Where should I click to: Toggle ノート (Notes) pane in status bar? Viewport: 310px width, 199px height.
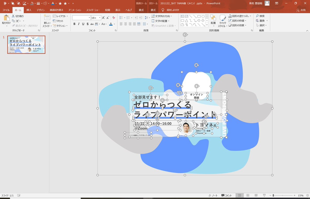coord(213,195)
